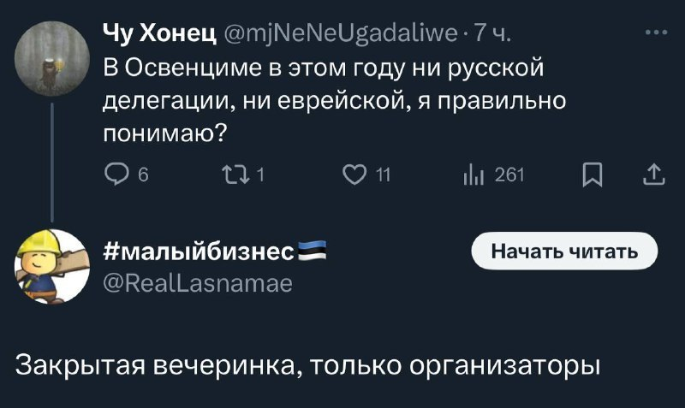Open the view analytics bar chart icon
Viewport: 685px width, 408px height.
tap(472, 176)
